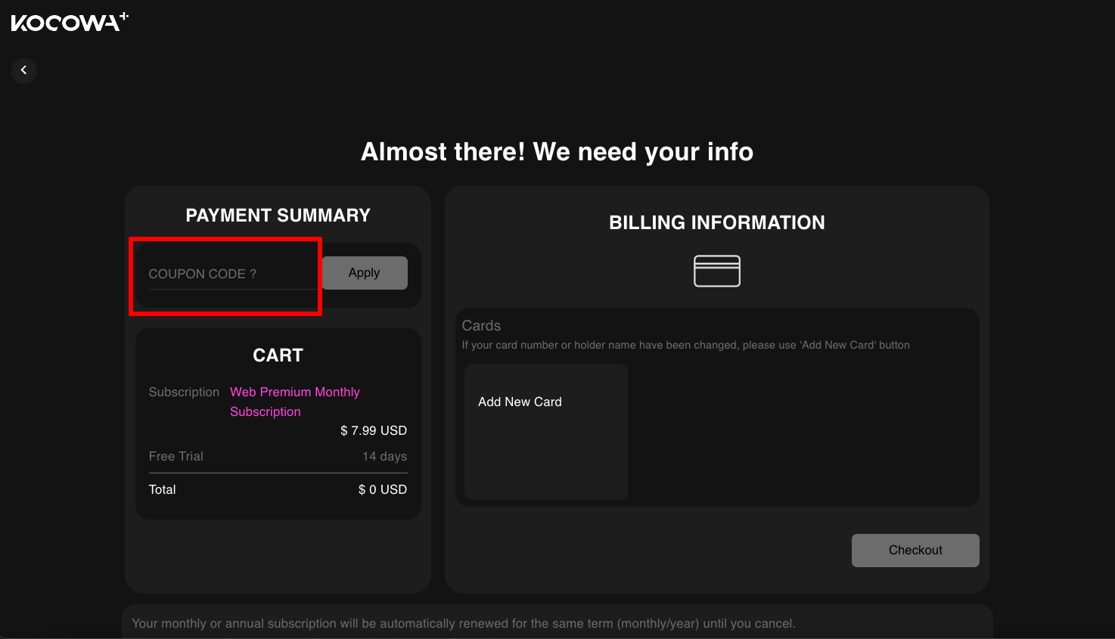This screenshot has width=1115, height=639.
Task: Click the PAYMENT SUMMARY heading
Action: [278, 216]
